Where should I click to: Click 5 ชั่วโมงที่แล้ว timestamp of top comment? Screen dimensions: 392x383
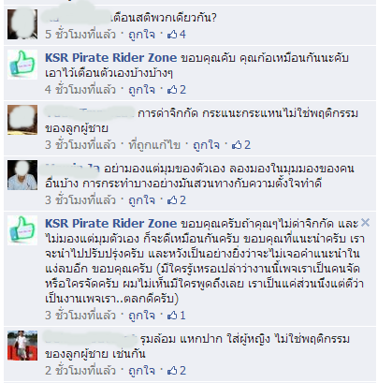click(x=80, y=35)
